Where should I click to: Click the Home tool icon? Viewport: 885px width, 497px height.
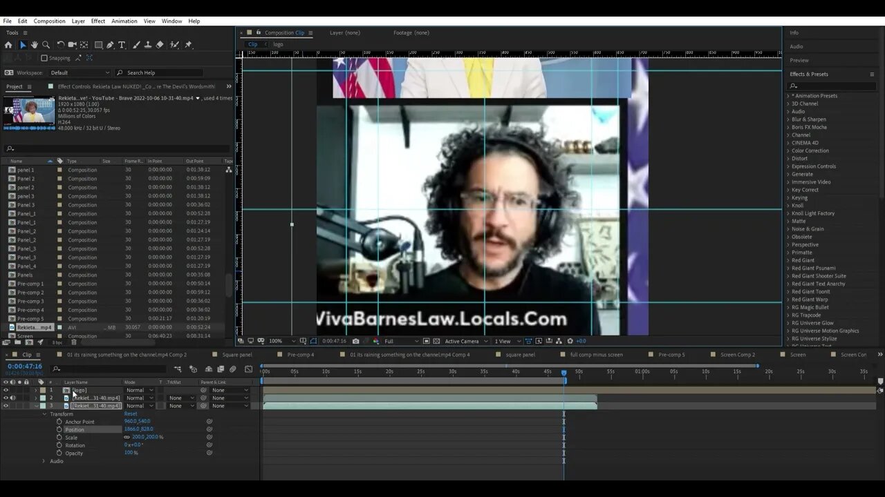(8, 45)
